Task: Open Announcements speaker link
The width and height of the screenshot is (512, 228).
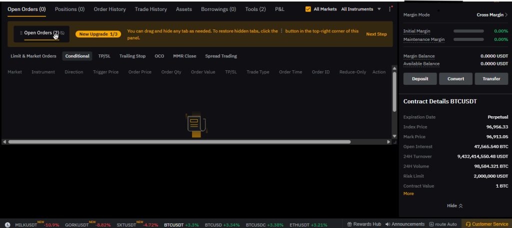Action: pyautogui.click(x=405, y=224)
